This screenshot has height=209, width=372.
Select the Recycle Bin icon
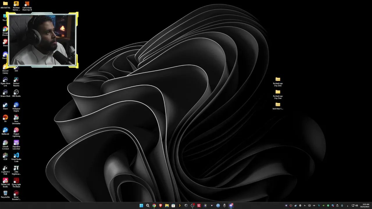point(5,194)
